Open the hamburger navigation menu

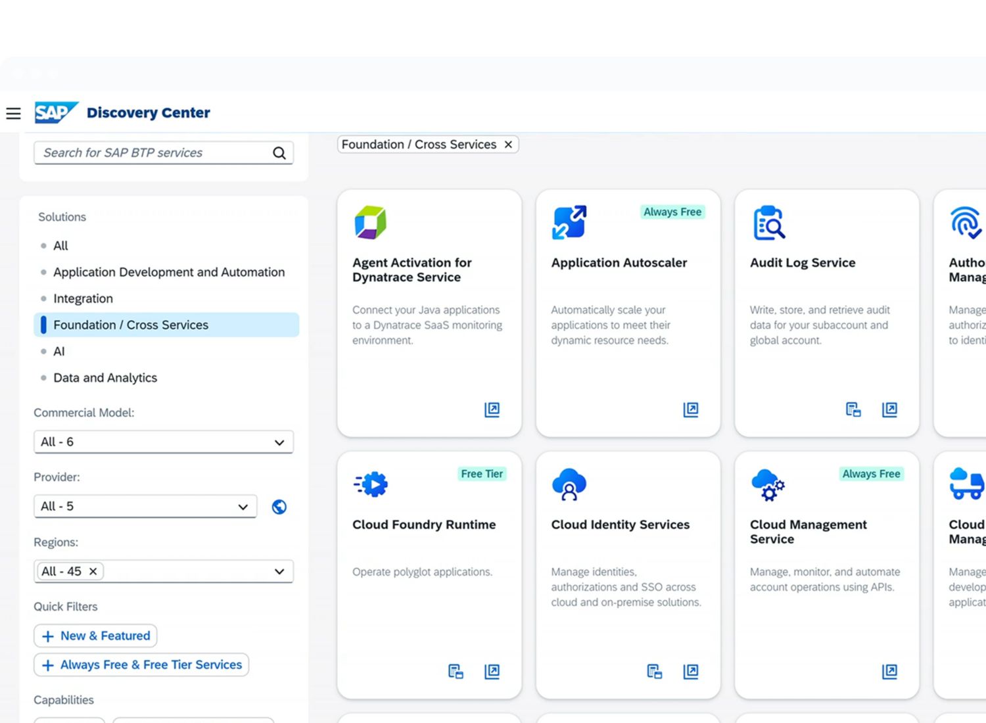pos(13,114)
